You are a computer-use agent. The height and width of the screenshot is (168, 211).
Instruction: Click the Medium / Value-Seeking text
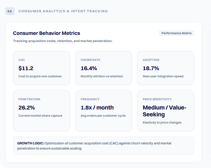click(x=164, y=111)
